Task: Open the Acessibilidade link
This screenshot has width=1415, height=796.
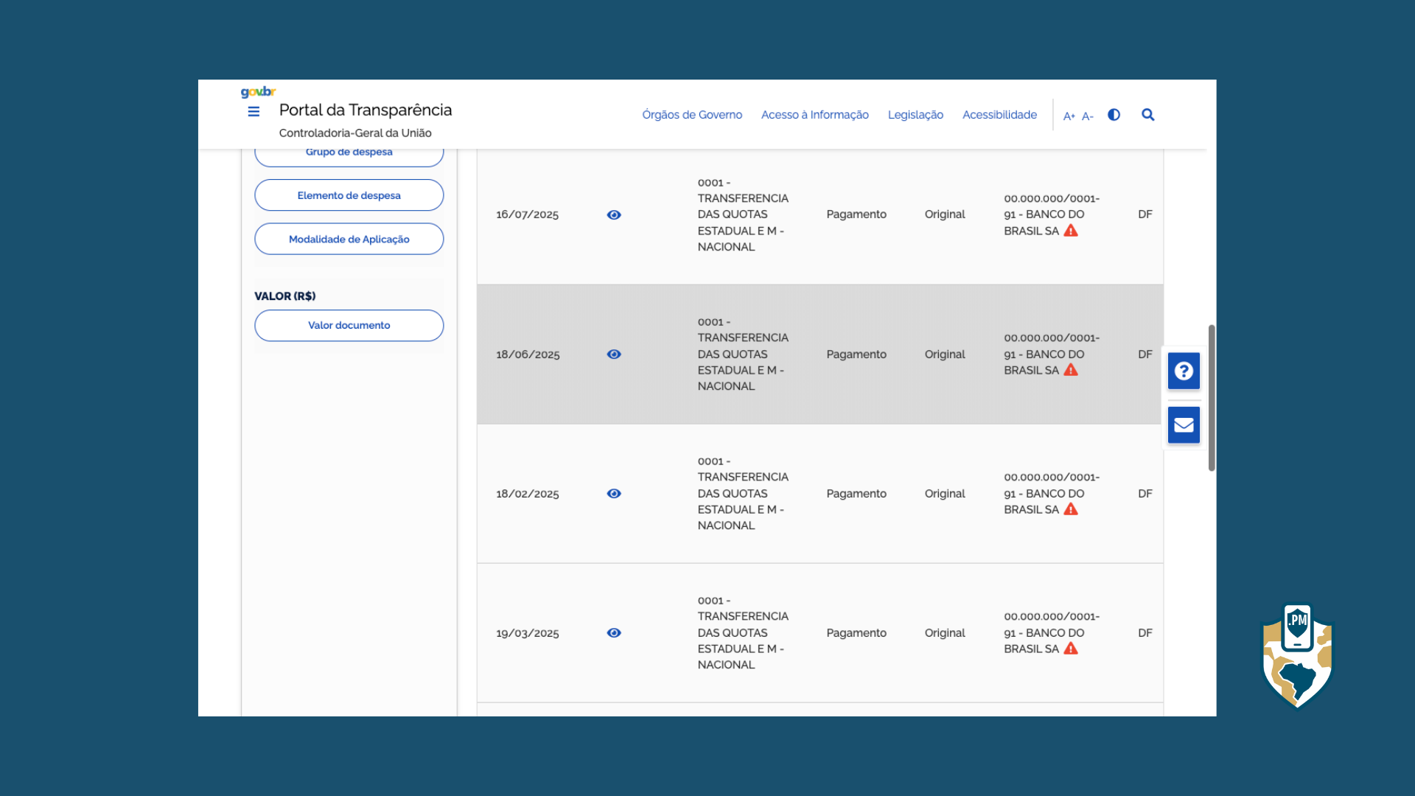Action: click(x=999, y=114)
